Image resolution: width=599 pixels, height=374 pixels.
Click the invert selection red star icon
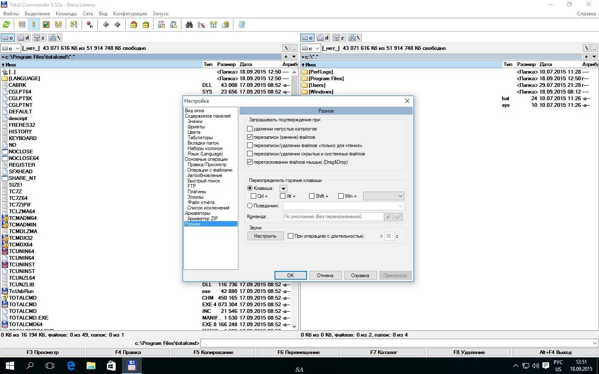pyautogui.click(x=89, y=25)
